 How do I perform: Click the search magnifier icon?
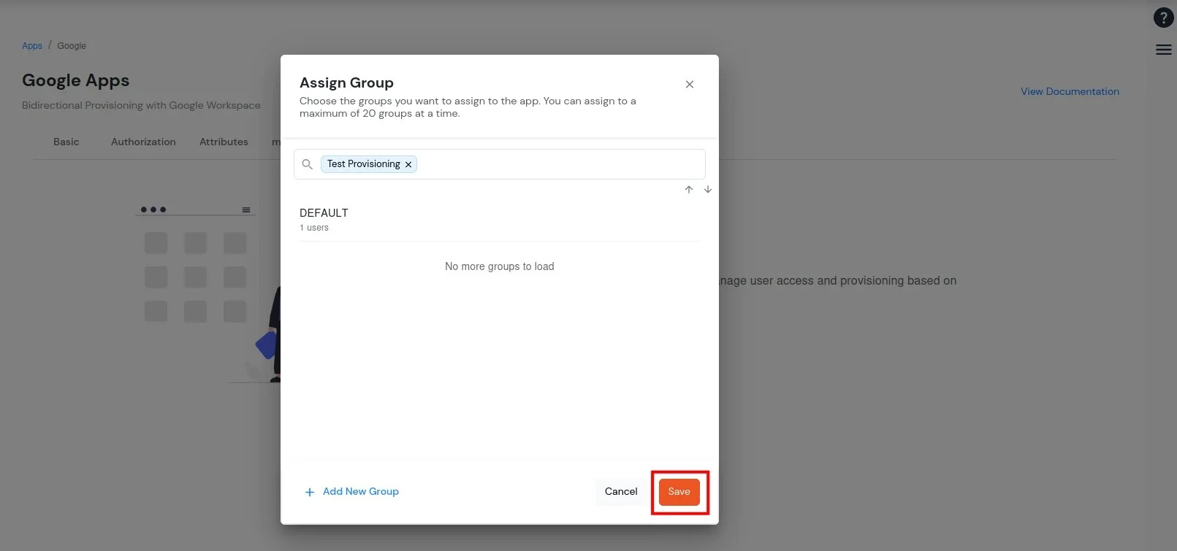pos(307,164)
